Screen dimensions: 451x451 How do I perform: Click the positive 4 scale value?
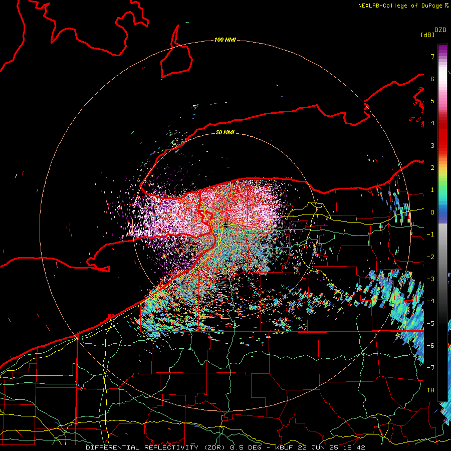[432, 123]
